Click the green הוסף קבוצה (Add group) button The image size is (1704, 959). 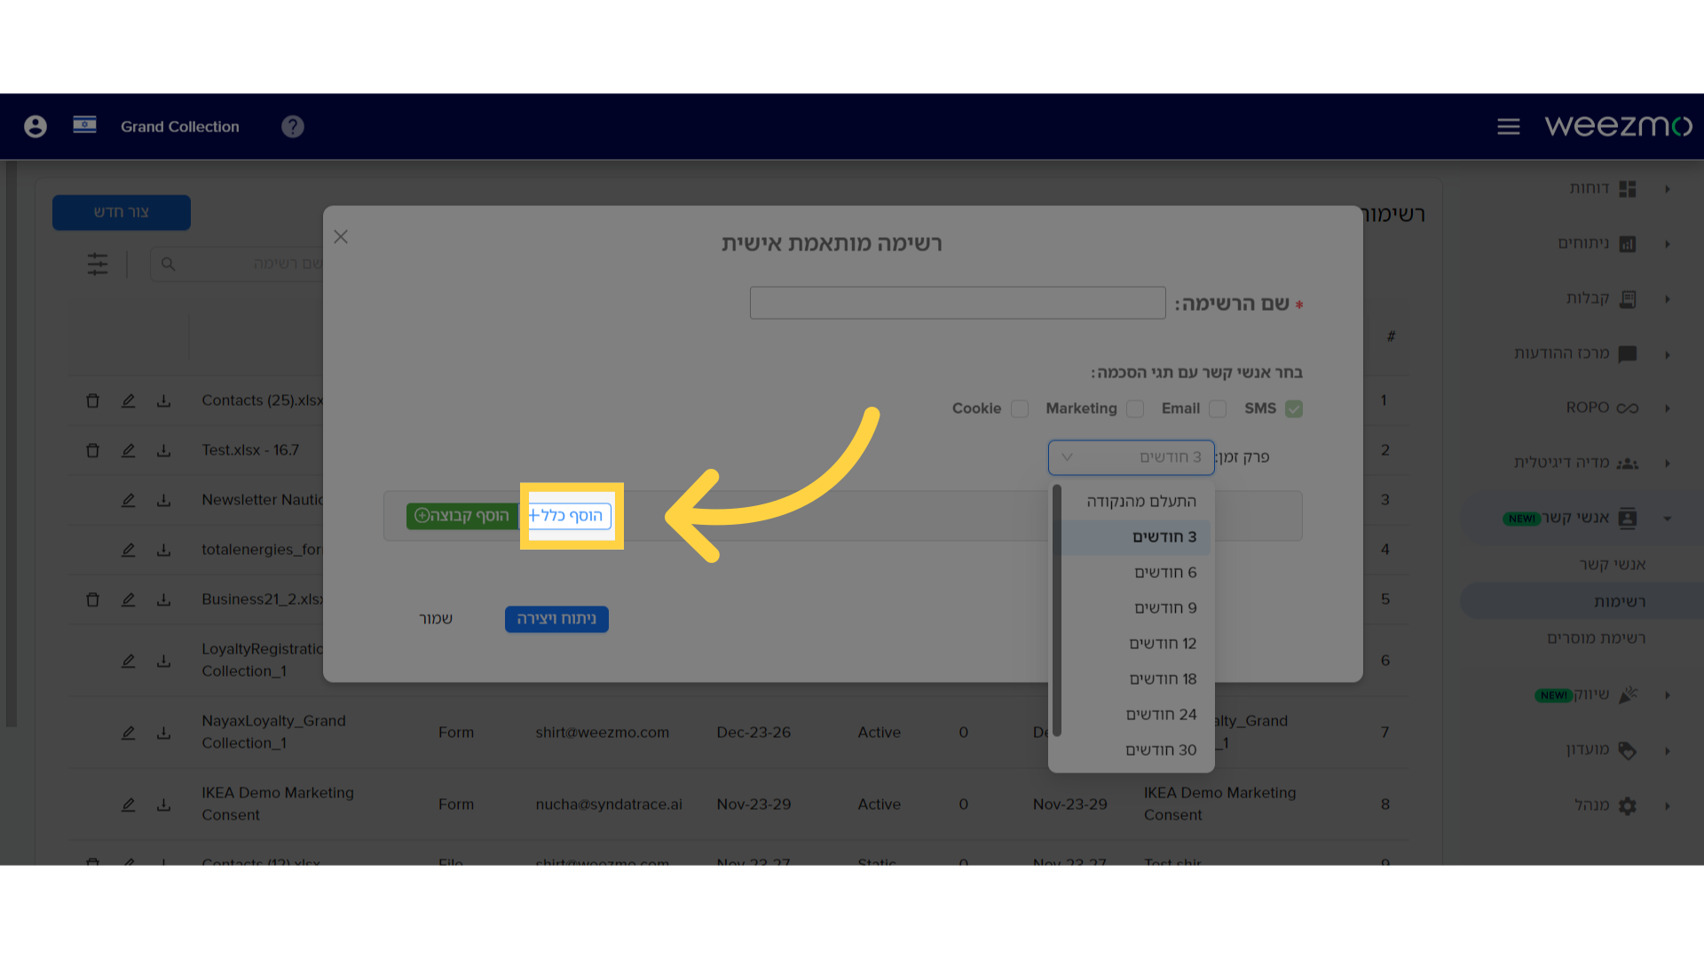point(462,516)
